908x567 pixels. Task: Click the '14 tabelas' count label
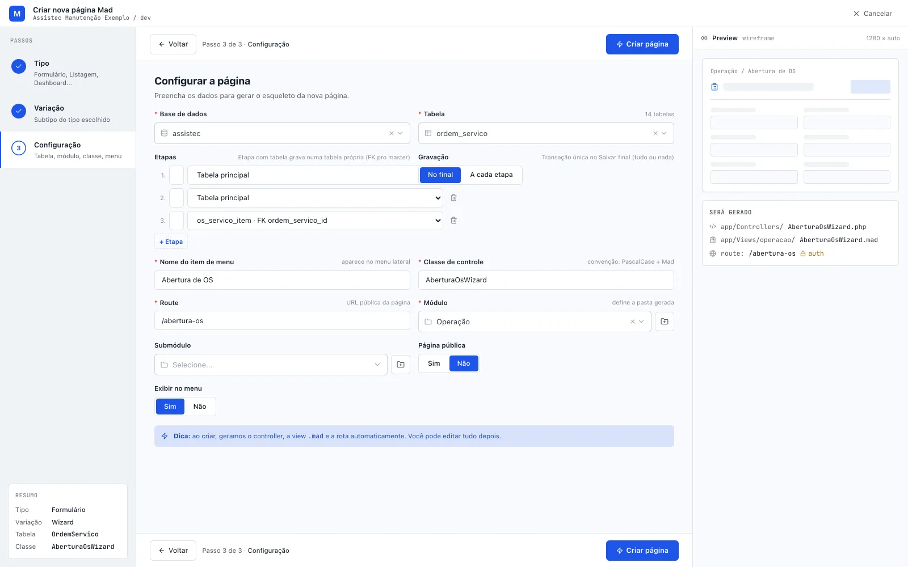(659, 114)
